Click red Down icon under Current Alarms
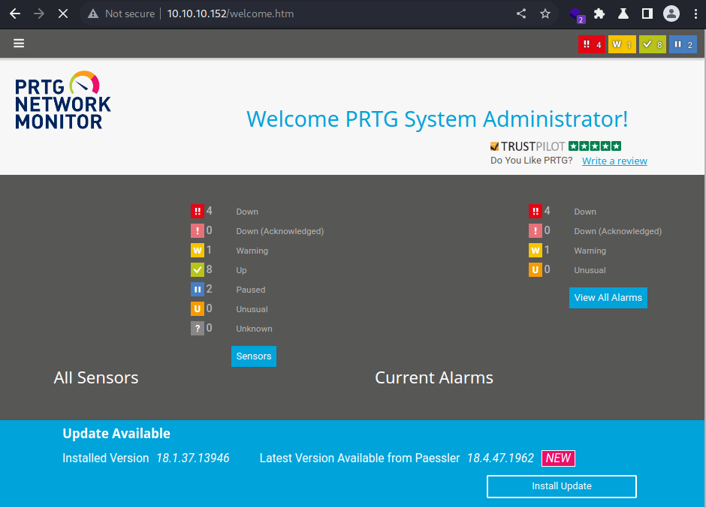 pyautogui.click(x=535, y=211)
